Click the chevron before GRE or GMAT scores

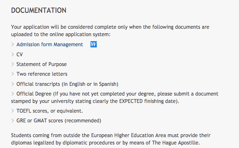[x=12, y=120]
